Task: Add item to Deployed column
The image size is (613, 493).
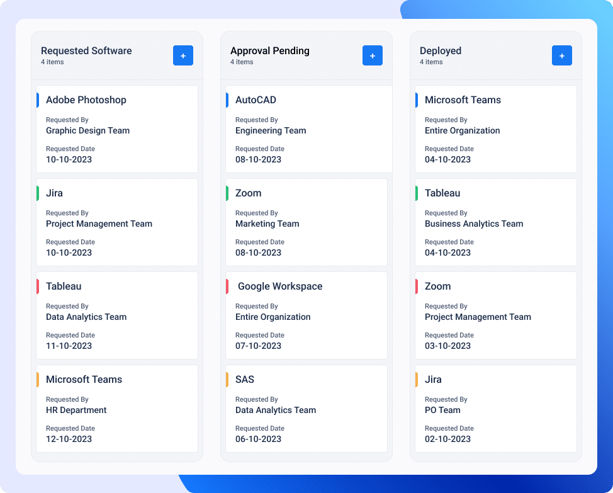Action: 562,55
